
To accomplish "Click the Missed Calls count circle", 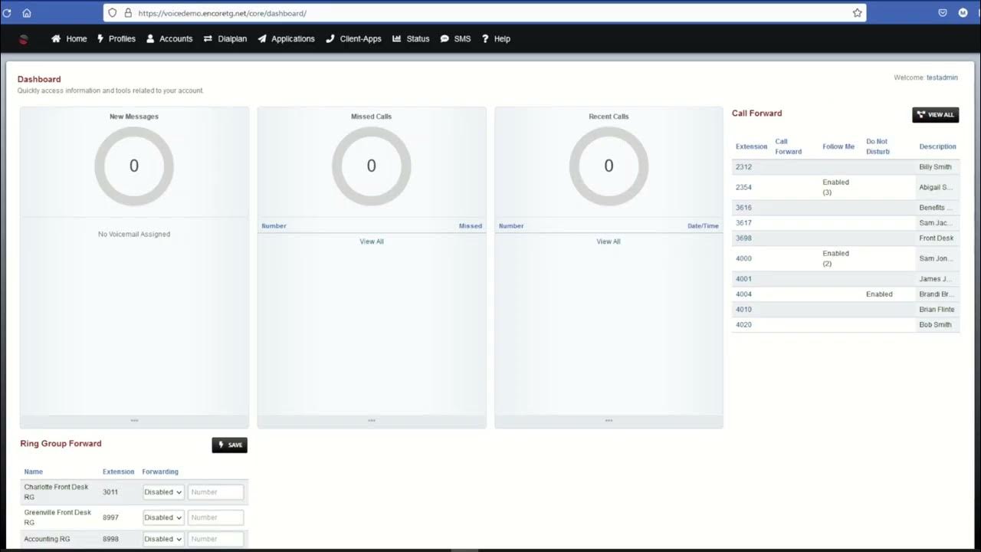I will pos(372,166).
